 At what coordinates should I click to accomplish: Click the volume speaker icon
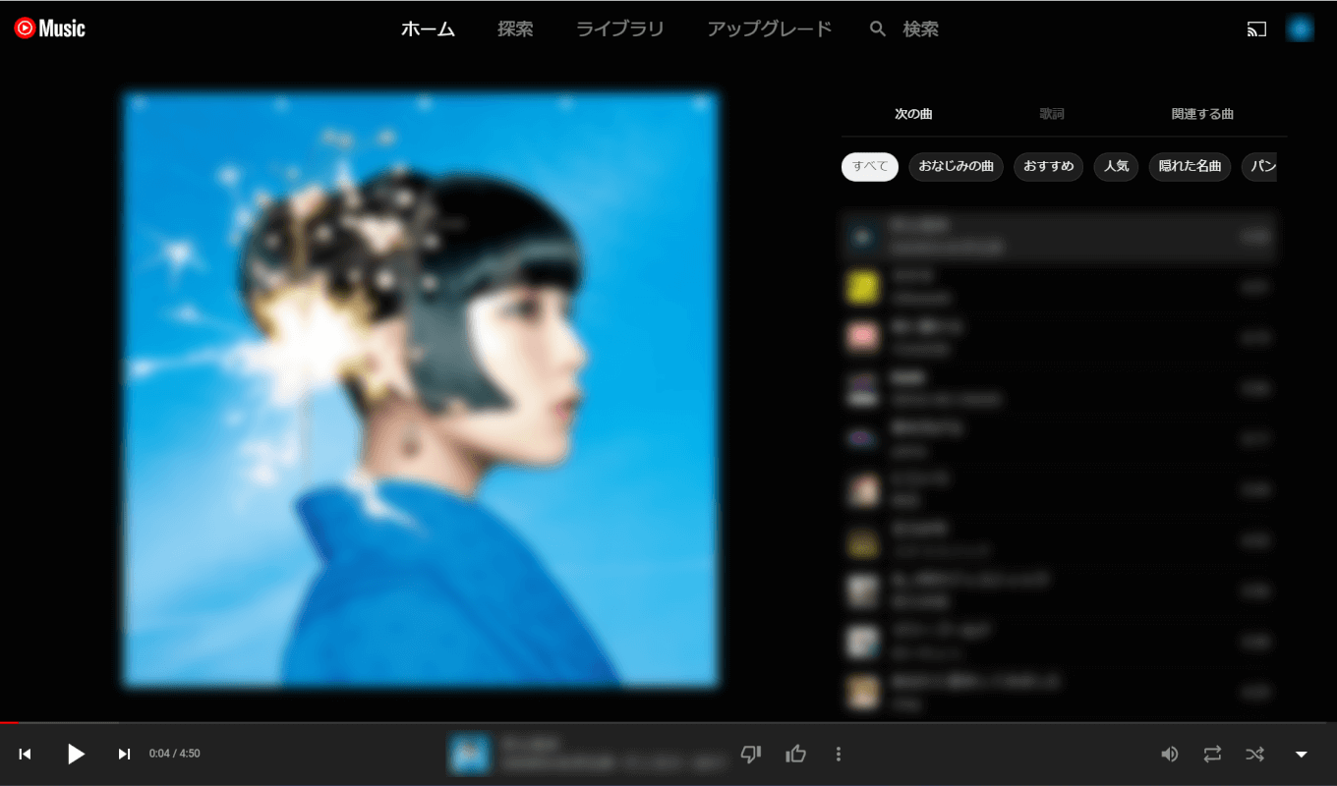(1169, 754)
